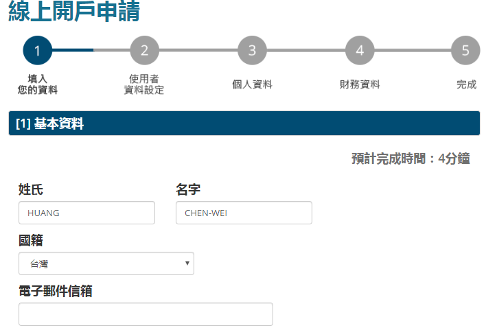
Task: Click step 5 circle for 完成
Action: (465, 50)
